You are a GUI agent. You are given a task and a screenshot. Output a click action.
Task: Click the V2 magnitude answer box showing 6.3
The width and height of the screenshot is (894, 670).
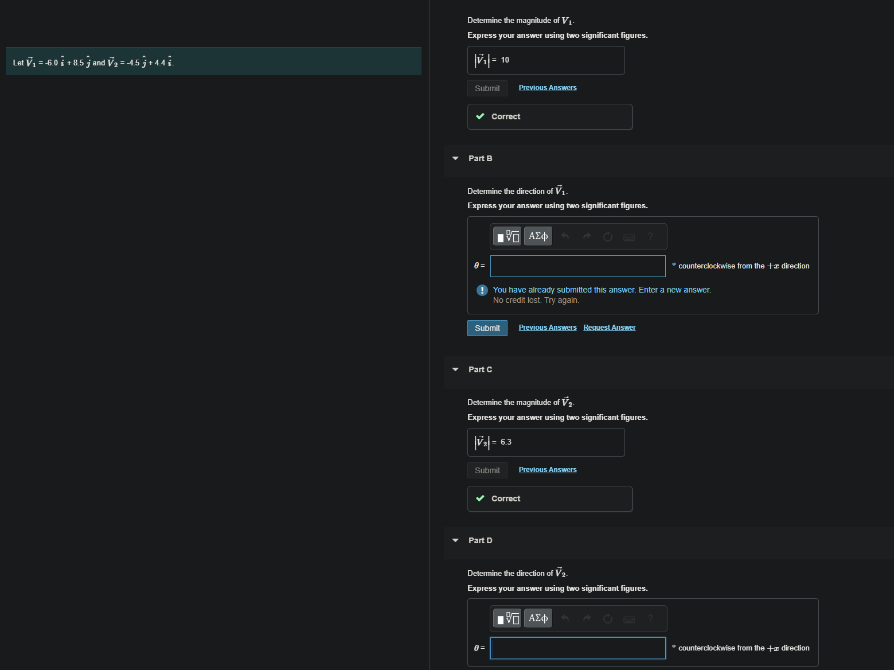click(546, 442)
